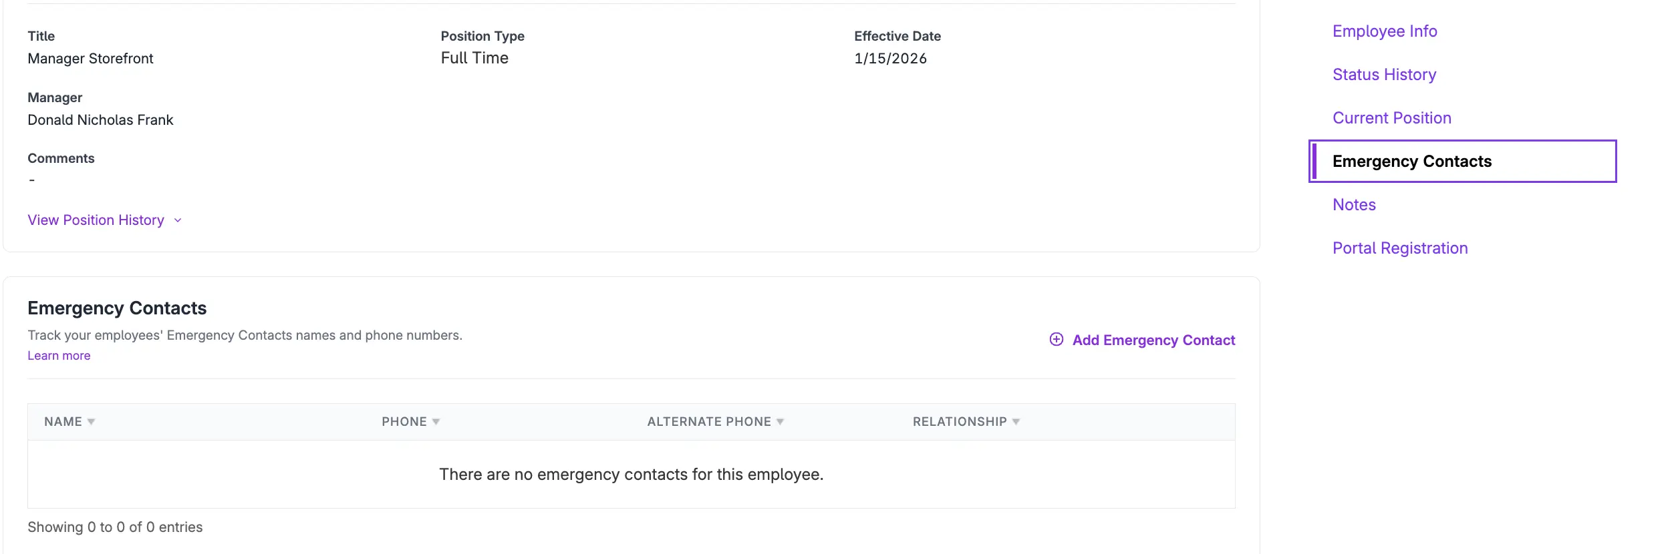
Task: Switch to the Status History section
Action: pos(1384,74)
